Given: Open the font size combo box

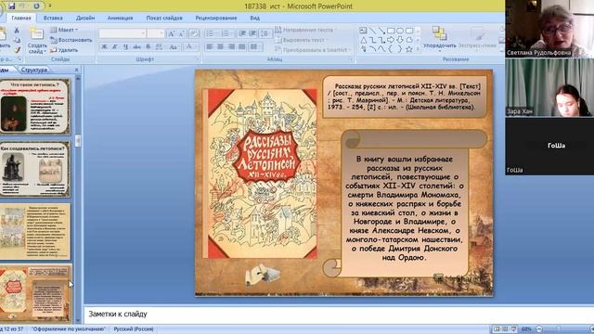Looking at the screenshot, I should click(x=156, y=33).
